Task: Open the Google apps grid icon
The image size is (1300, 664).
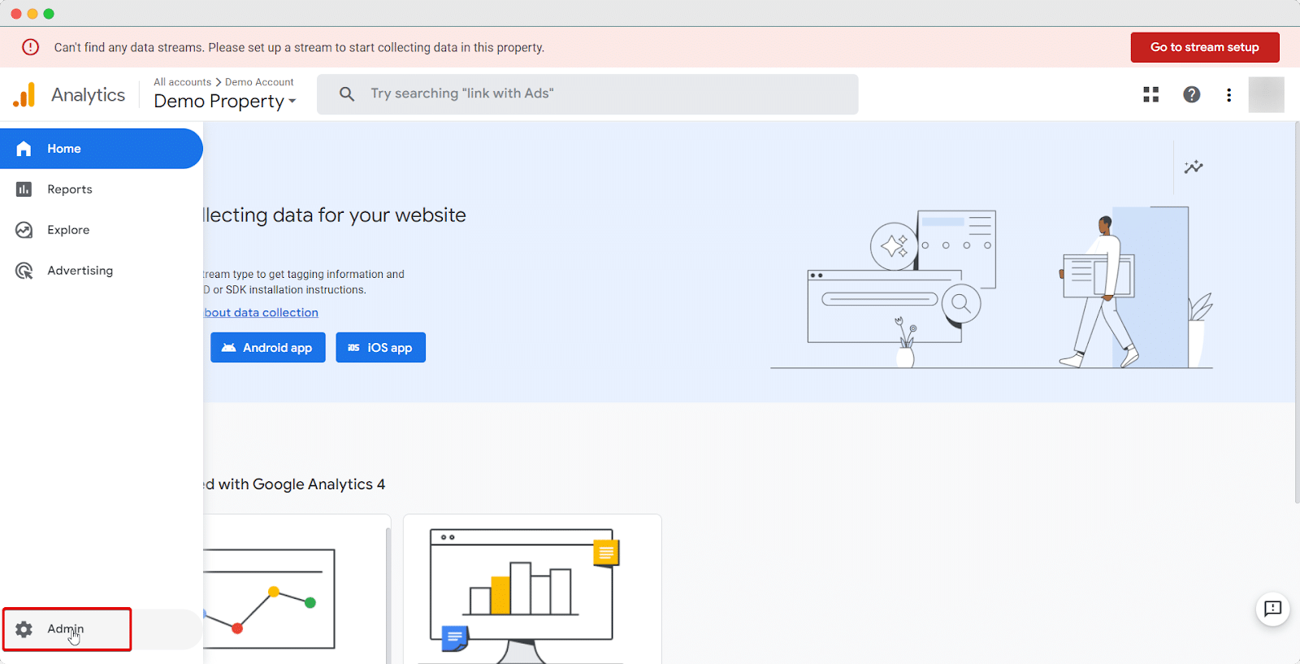Action: click(x=1150, y=94)
